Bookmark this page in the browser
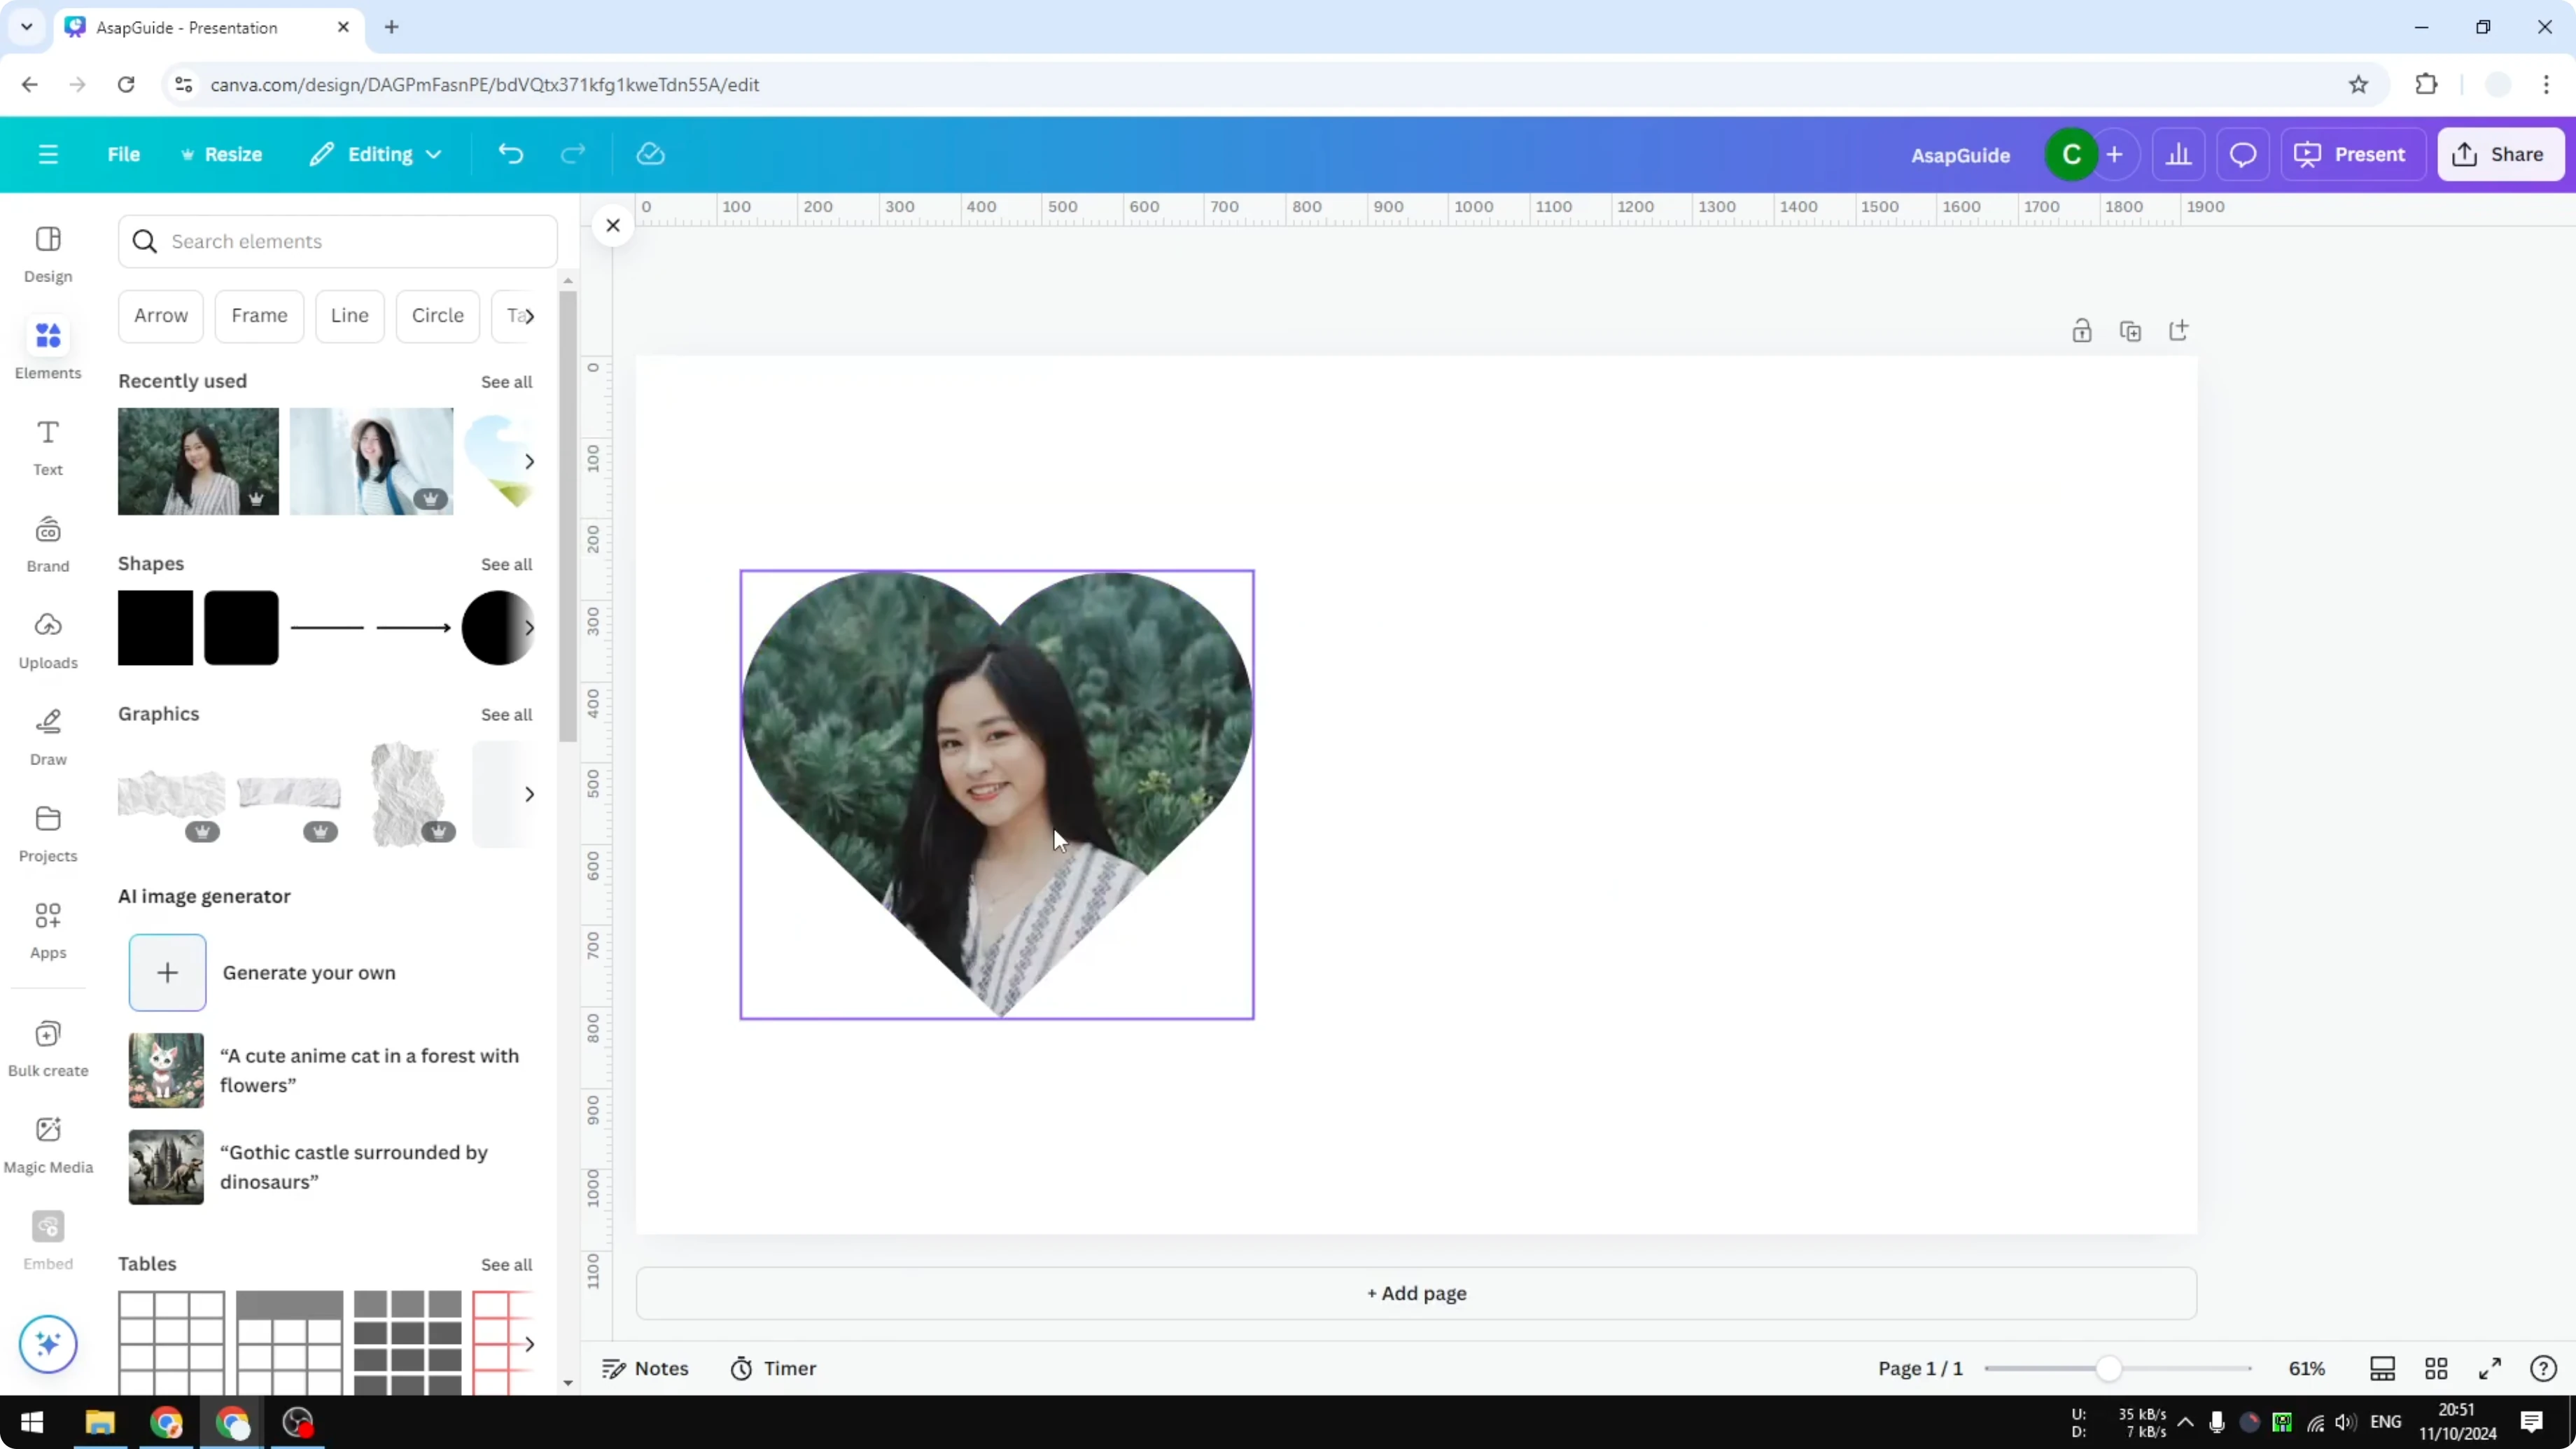2576x1449 pixels. pos(2358,84)
